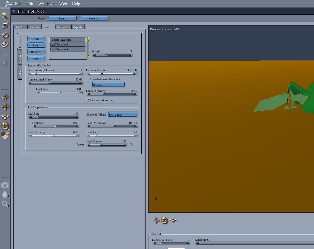Open the Edit menu
Screen dimensions: 314x249
(x=30, y=4)
